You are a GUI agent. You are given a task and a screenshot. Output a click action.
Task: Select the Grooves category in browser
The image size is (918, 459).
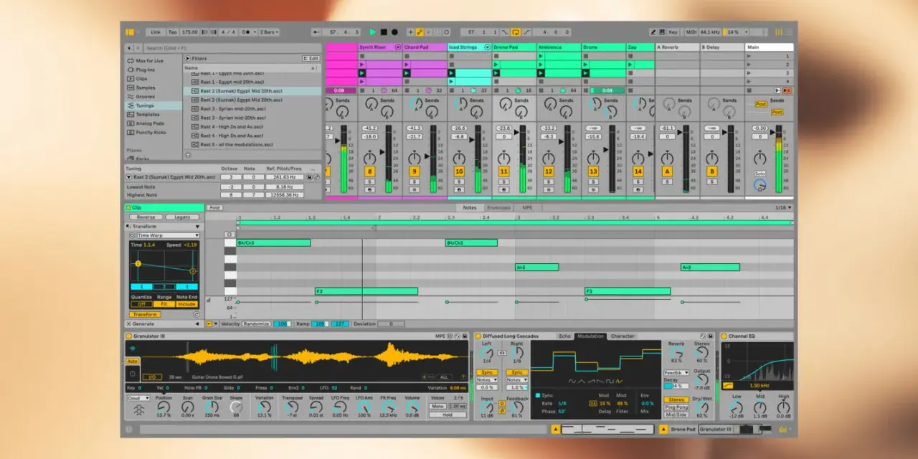146,96
